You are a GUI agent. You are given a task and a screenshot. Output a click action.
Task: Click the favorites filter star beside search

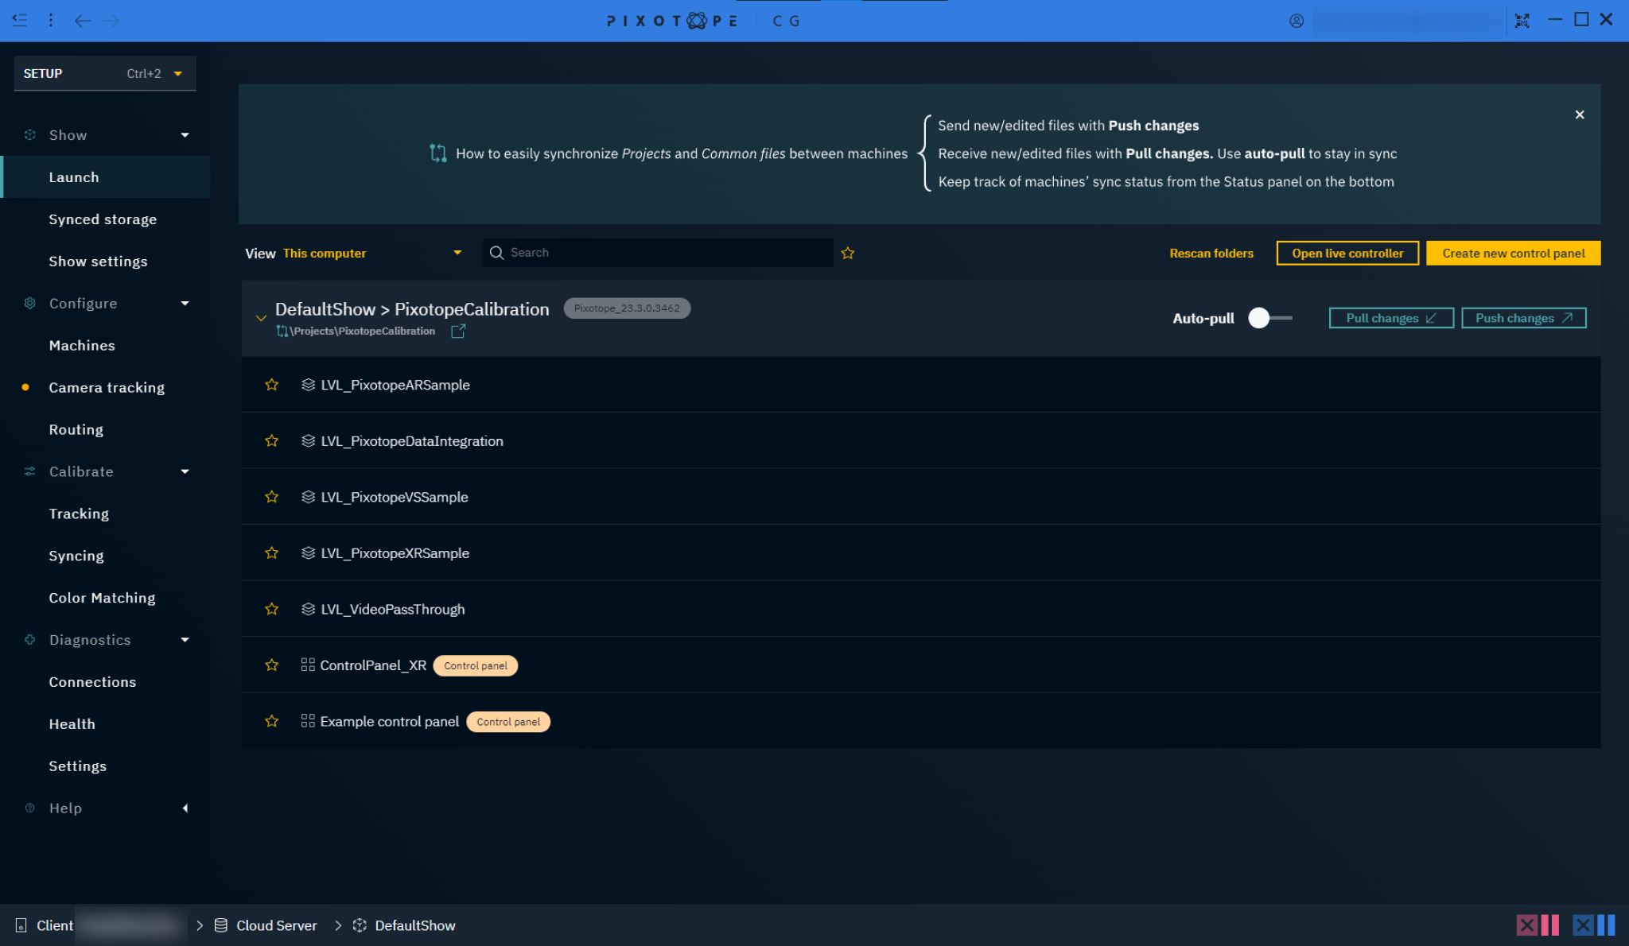848,253
